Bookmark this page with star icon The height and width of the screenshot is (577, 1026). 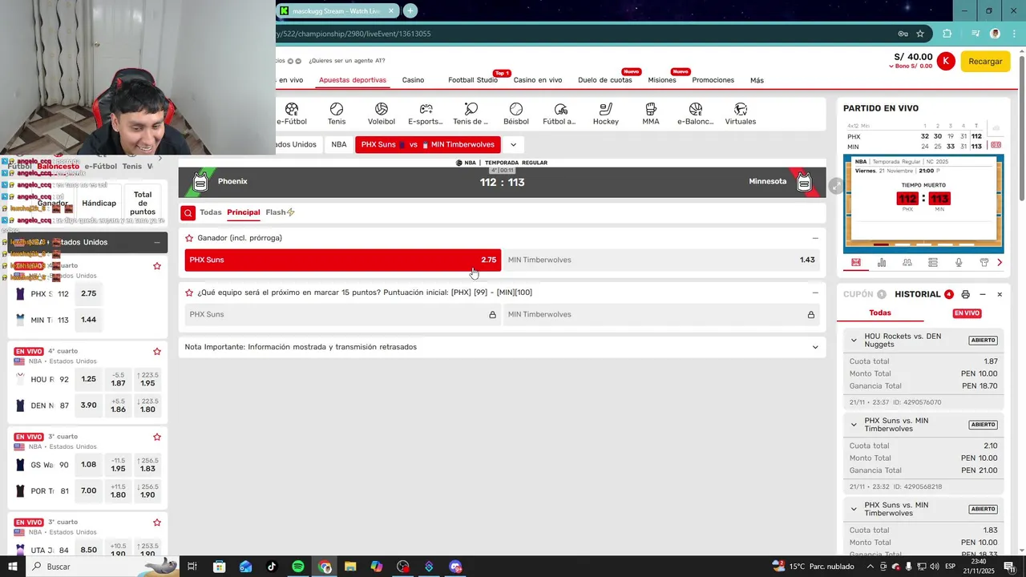(920, 34)
